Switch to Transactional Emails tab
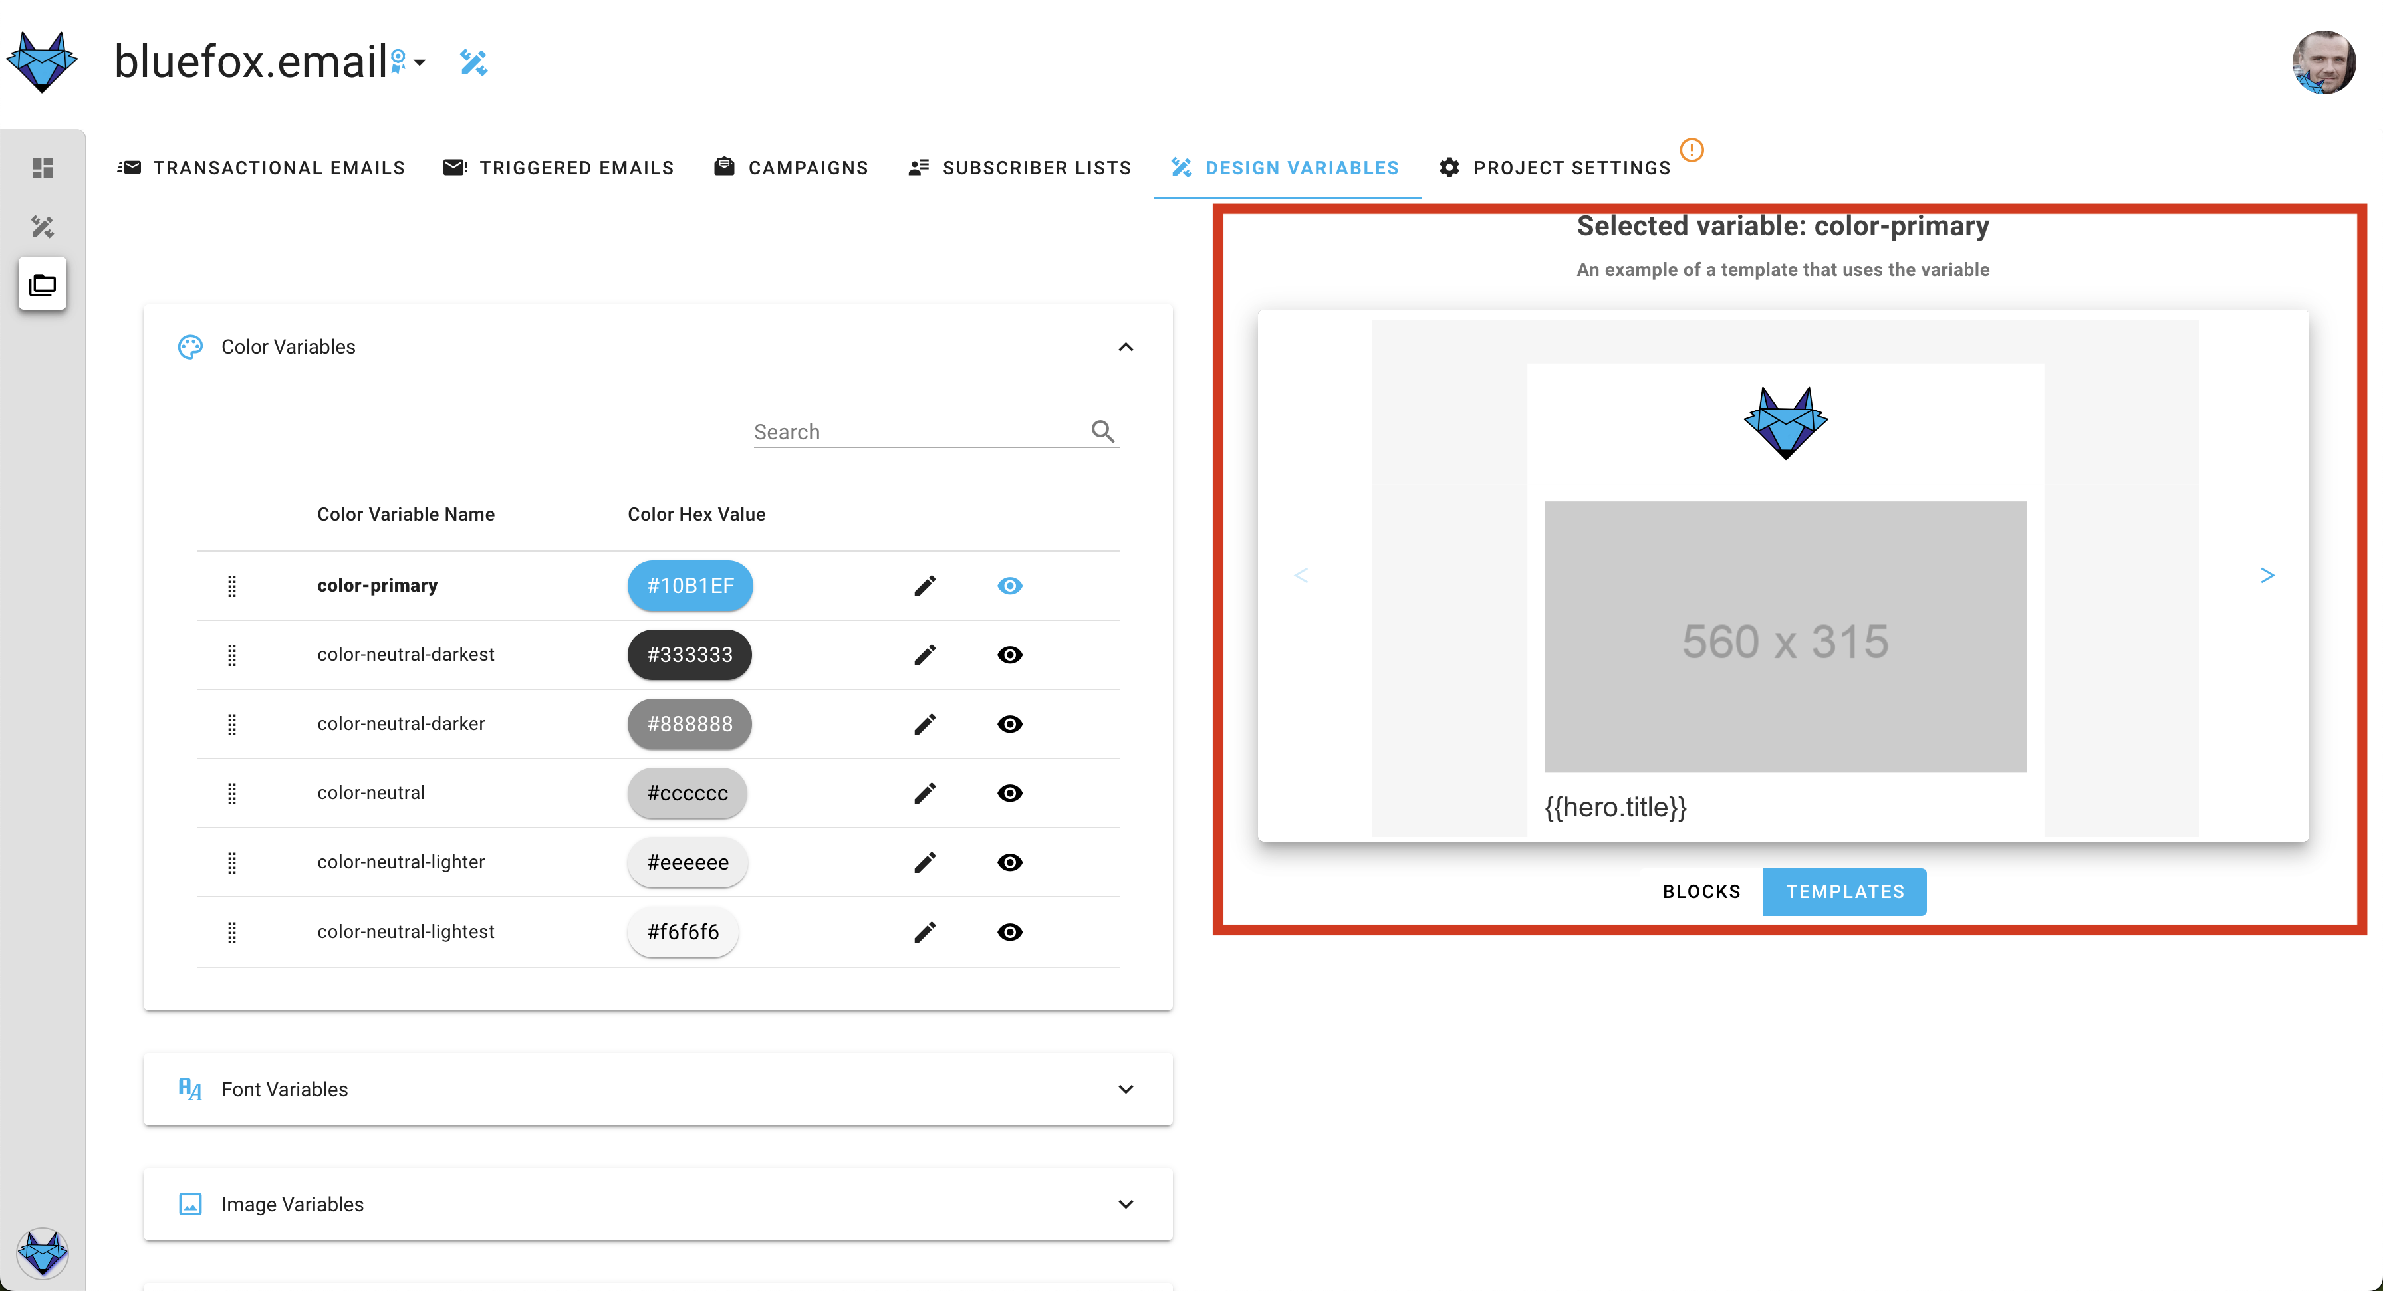Image resolution: width=2383 pixels, height=1291 pixels. (261, 168)
